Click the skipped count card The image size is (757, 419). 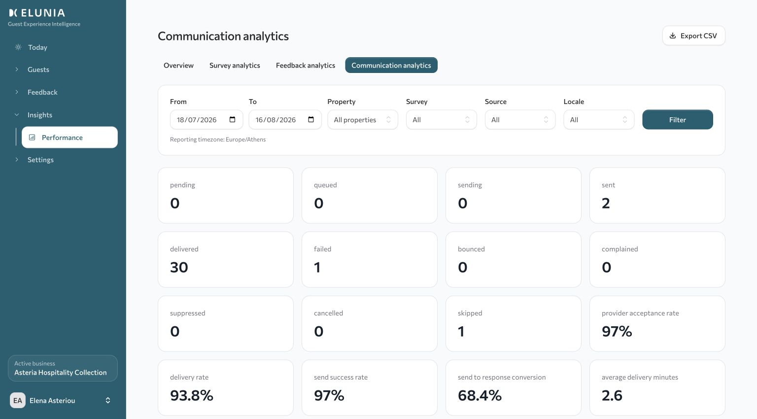tap(514, 324)
